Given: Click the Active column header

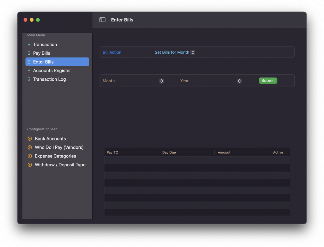Looking at the screenshot, I should 278,152.
